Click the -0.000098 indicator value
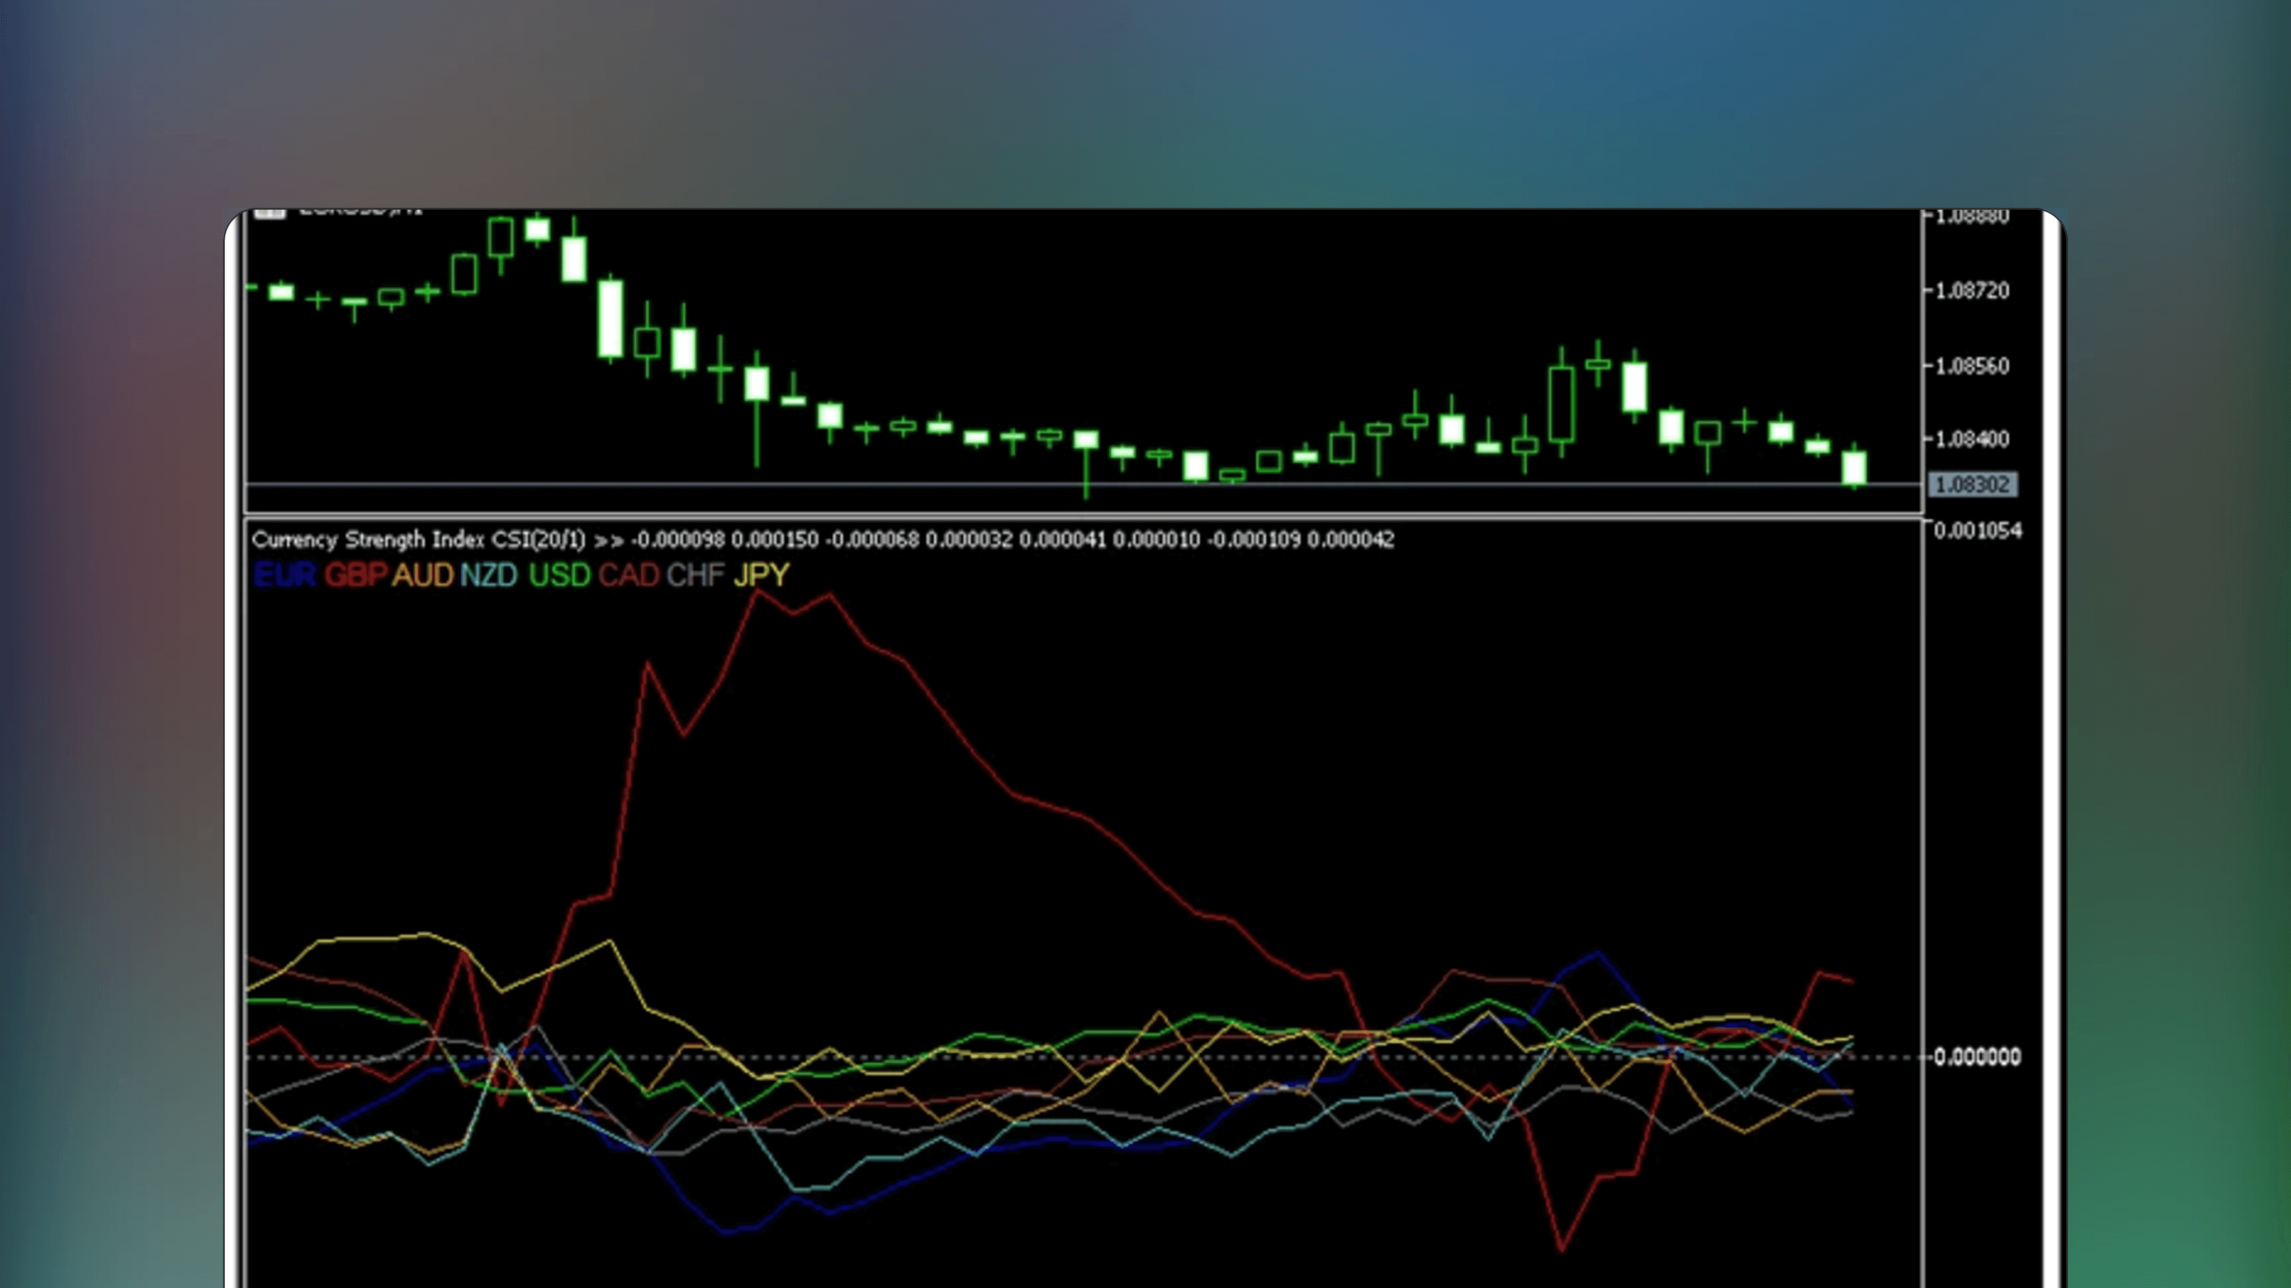This screenshot has width=2291, height=1288. 678,540
